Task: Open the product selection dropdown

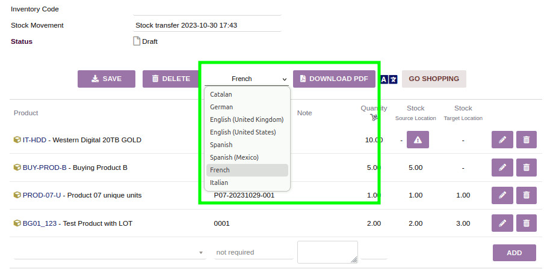Action: click(x=110, y=253)
